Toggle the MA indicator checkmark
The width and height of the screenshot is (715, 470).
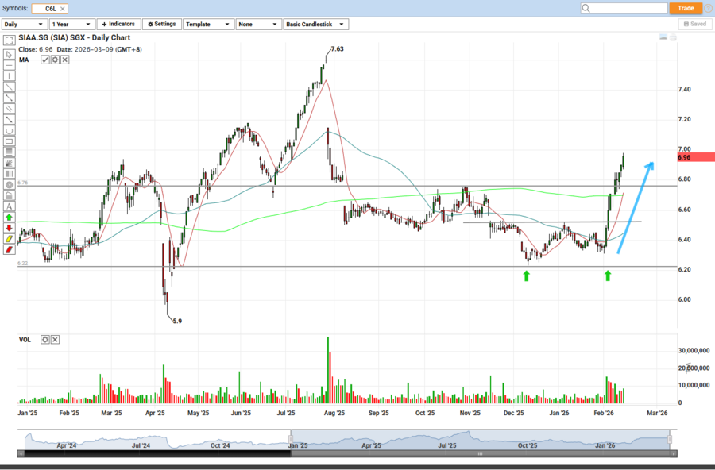coord(45,60)
